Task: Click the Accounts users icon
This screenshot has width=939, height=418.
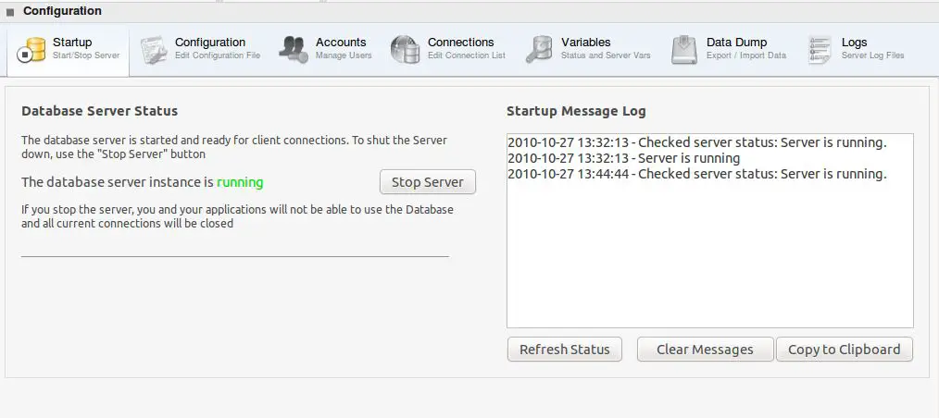Action: point(294,49)
